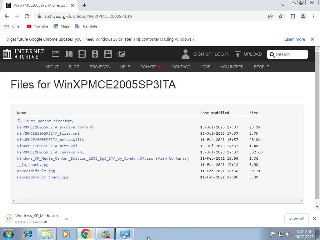Screen dimensions: 320x240
Task: Select the BLOG menu item
Action: (74, 67)
